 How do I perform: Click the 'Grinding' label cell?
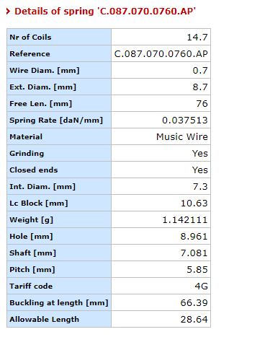[59, 153]
